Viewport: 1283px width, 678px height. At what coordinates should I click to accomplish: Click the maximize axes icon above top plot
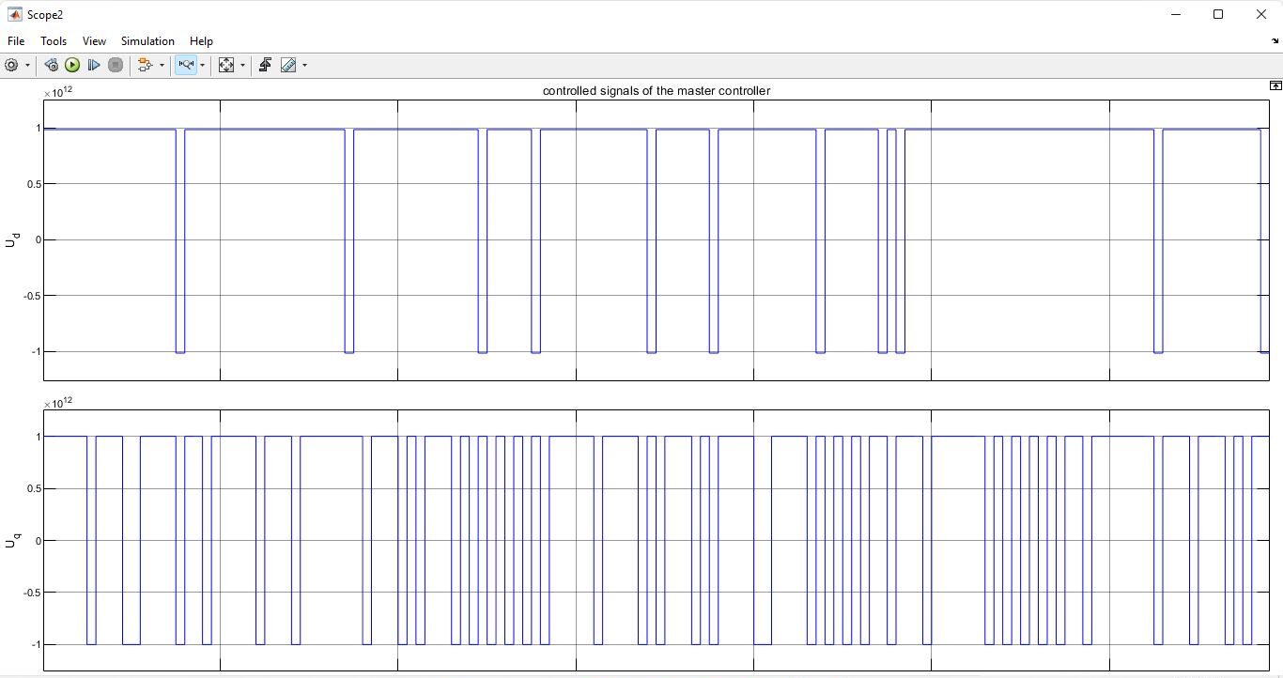(1275, 85)
